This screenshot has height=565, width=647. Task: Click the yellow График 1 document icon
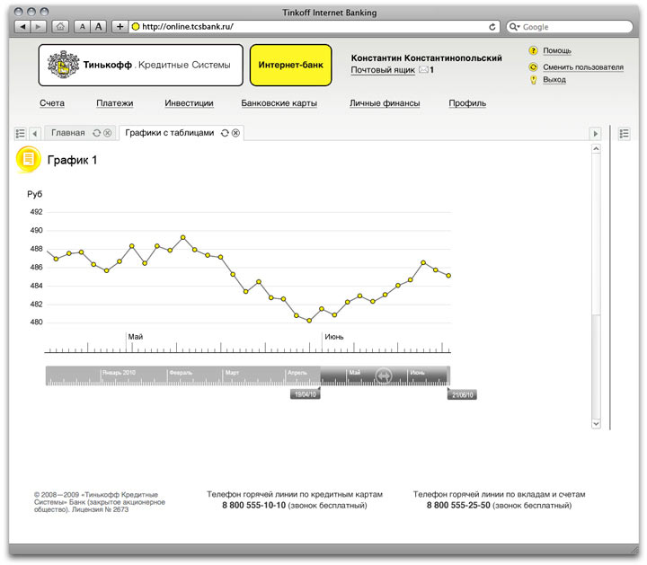pyautogui.click(x=29, y=159)
